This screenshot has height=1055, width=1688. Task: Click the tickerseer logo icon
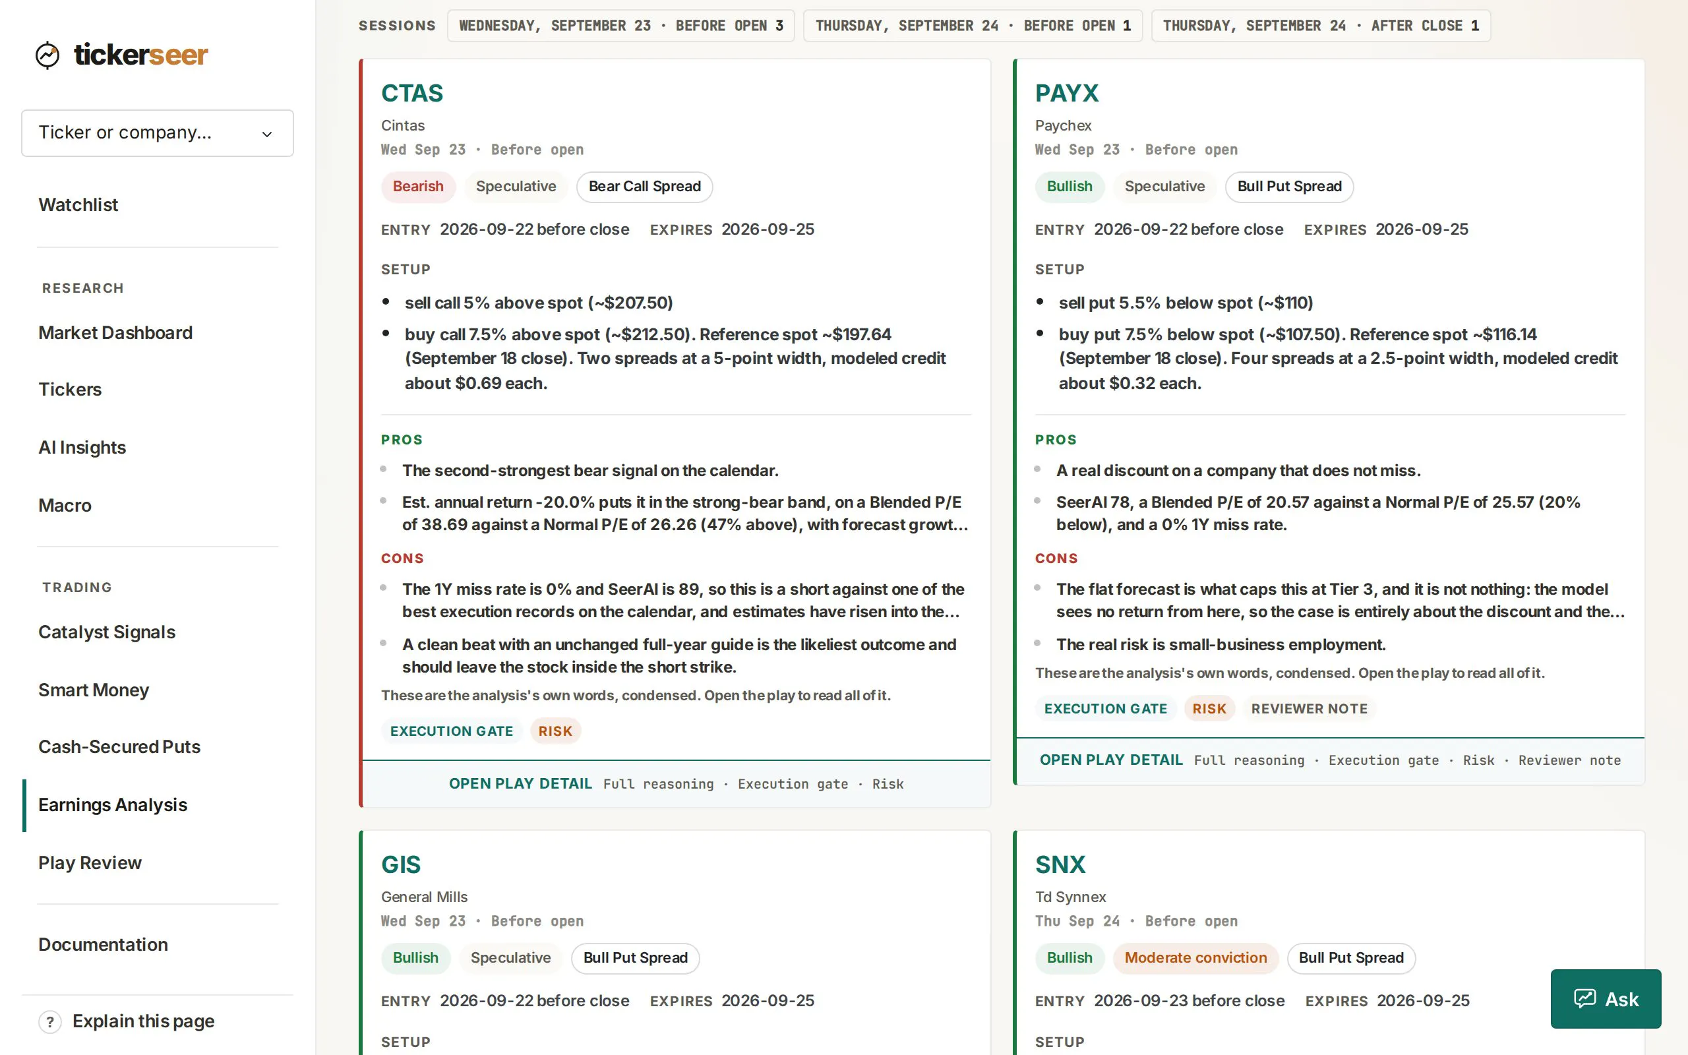click(x=47, y=55)
